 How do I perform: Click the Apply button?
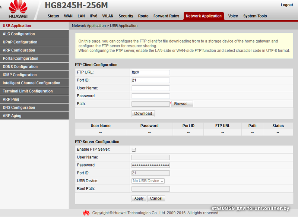pos(139,198)
